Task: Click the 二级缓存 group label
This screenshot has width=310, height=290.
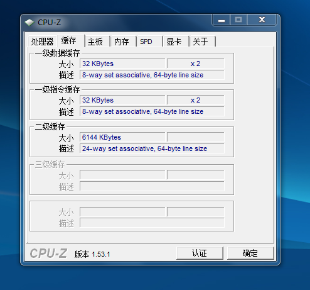Action: (x=50, y=126)
